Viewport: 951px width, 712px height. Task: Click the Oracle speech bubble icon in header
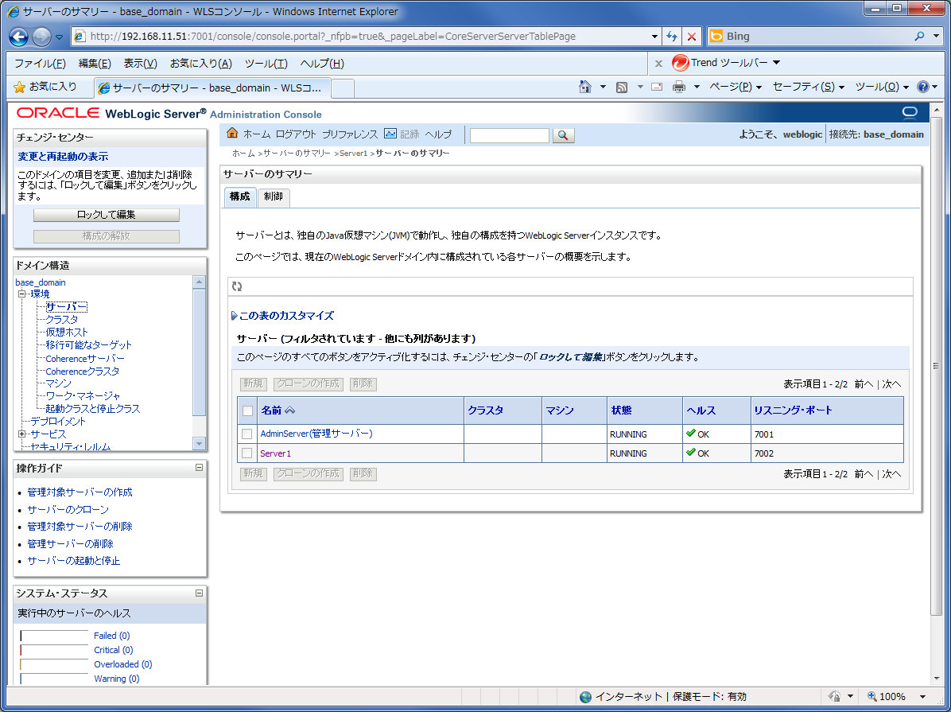[910, 112]
